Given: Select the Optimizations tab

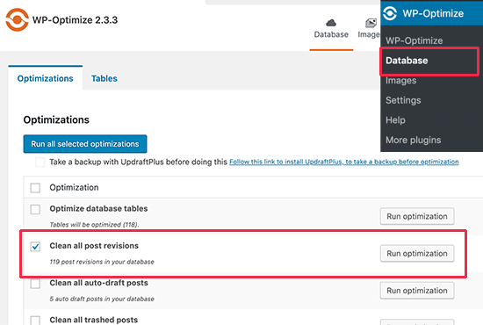Looking at the screenshot, I should coord(46,78).
